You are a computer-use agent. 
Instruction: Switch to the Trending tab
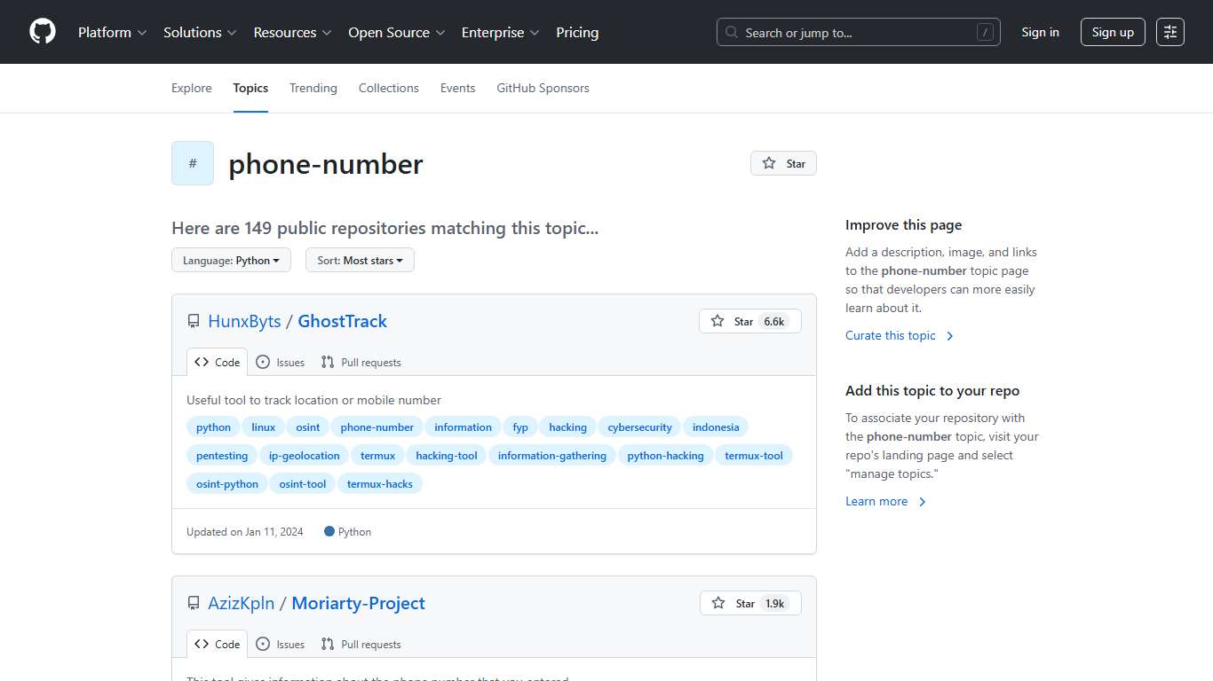tap(313, 88)
